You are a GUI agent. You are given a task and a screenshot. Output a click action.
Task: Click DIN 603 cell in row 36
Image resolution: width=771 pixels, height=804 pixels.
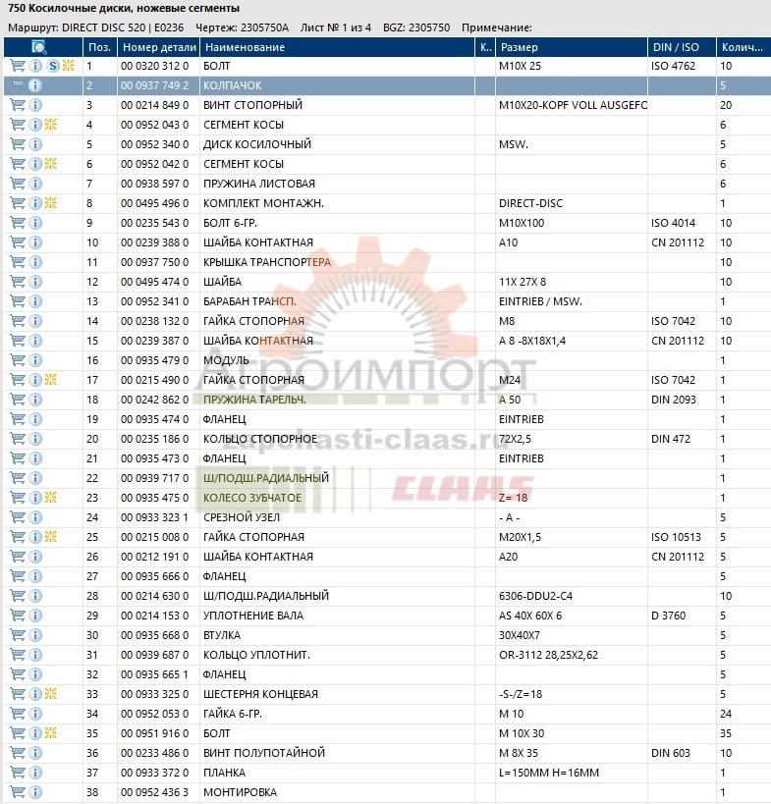pos(671,753)
